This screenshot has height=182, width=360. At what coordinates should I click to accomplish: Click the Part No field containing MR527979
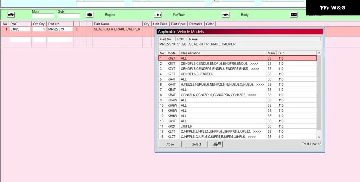[60, 29]
